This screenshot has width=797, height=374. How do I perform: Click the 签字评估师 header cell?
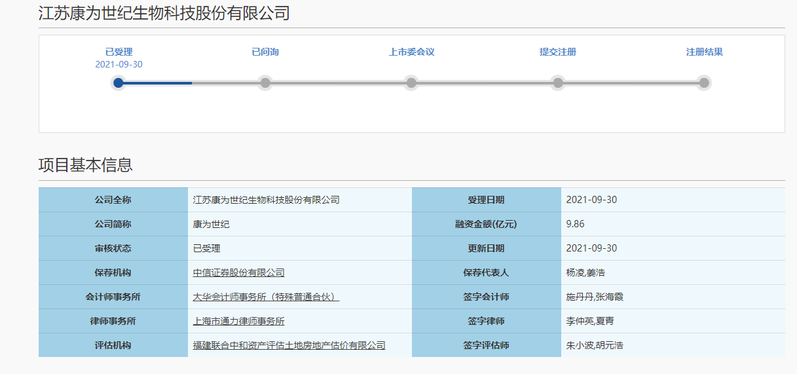(x=487, y=345)
